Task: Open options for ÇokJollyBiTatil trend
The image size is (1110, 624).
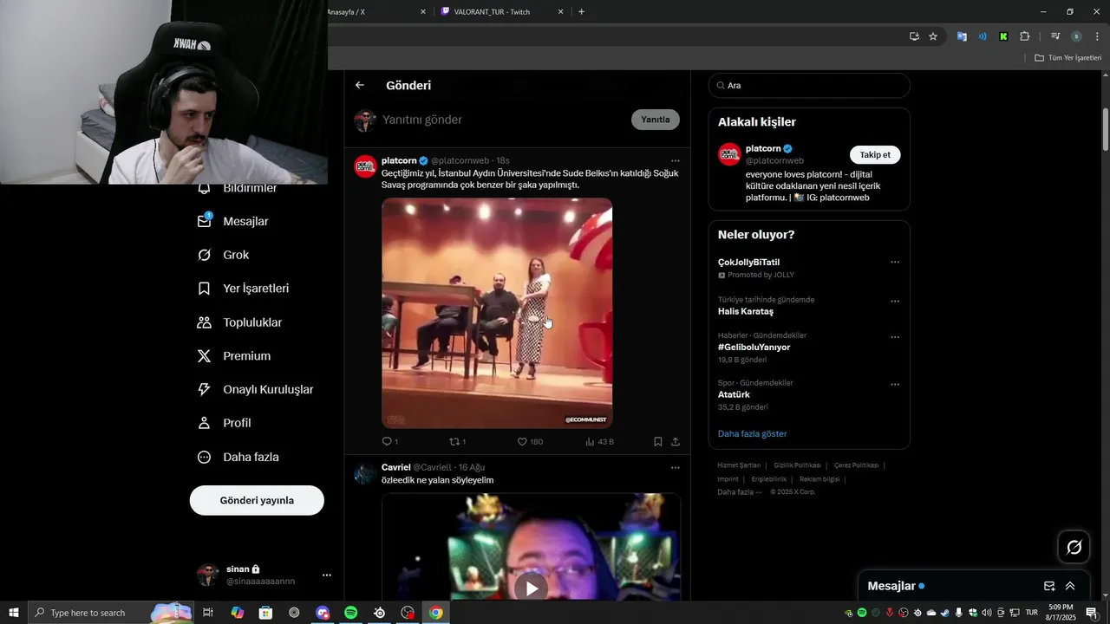Action: click(x=895, y=263)
